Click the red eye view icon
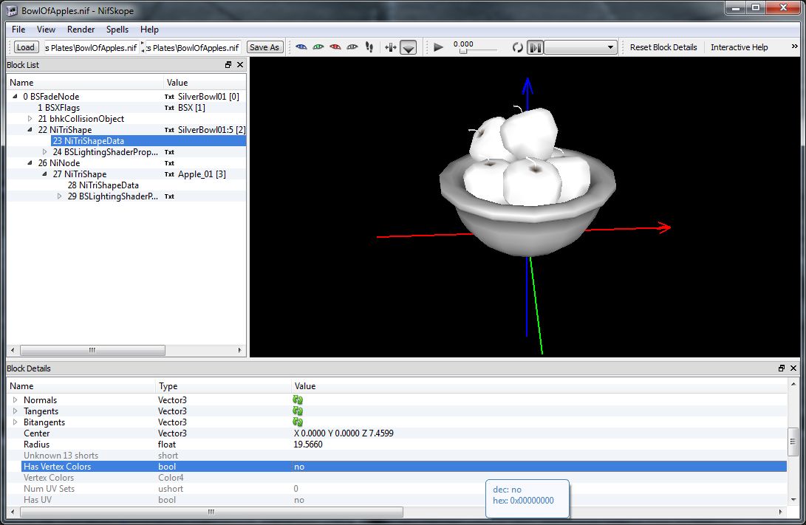Image resolution: width=806 pixels, height=525 pixels. (x=335, y=47)
